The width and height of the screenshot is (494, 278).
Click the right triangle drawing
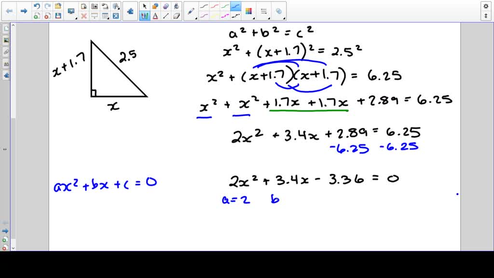(x=119, y=69)
